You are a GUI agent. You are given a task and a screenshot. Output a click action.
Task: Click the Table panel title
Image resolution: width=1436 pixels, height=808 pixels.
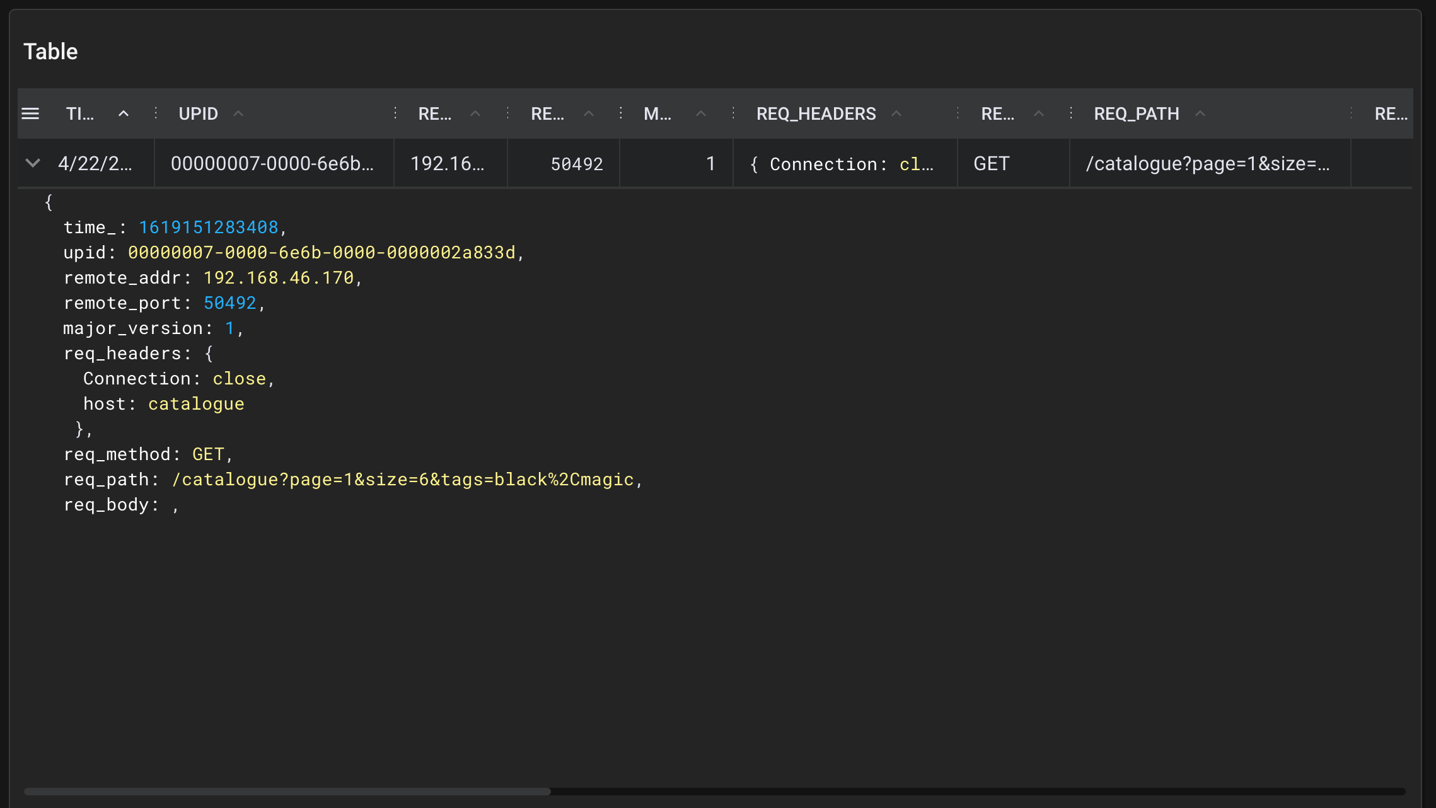pos(50,50)
